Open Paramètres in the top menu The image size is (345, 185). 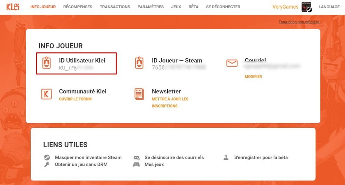(150, 7)
